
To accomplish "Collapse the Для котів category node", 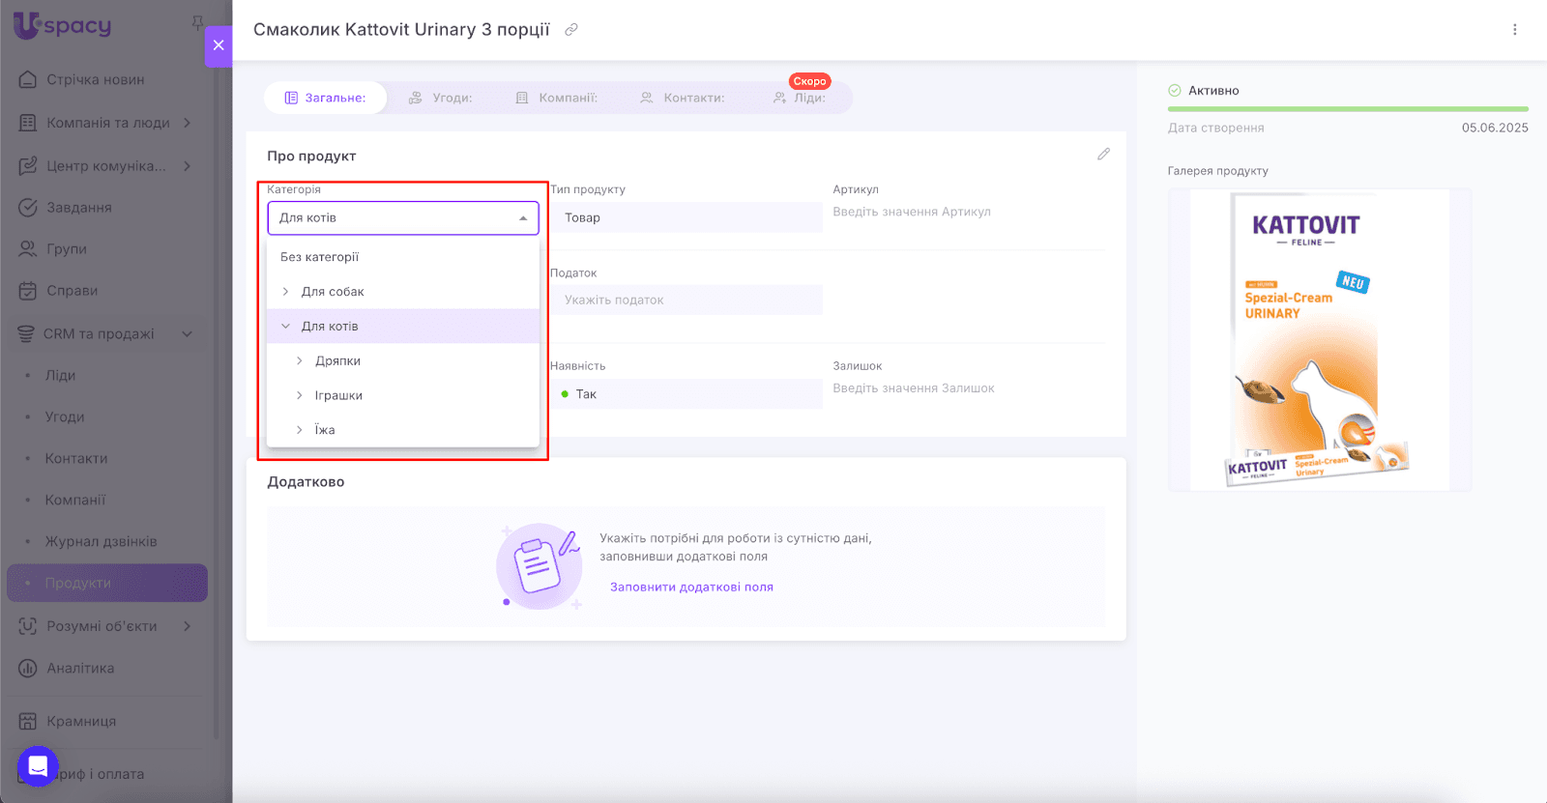I will coord(285,327).
